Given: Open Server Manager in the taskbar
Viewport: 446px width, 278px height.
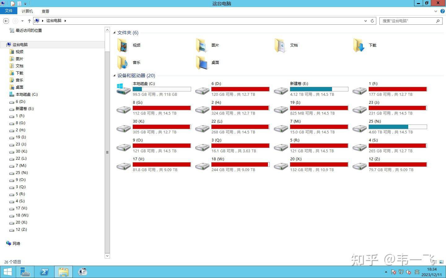Looking at the screenshot, I should pyautogui.click(x=25, y=272).
